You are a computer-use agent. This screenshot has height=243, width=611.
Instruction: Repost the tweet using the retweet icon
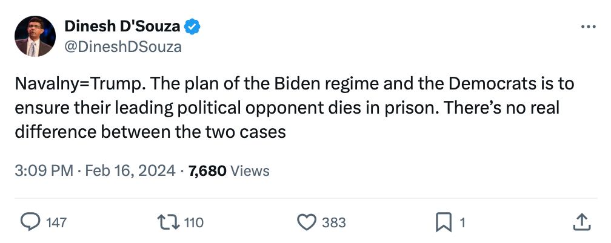[170, 222]
